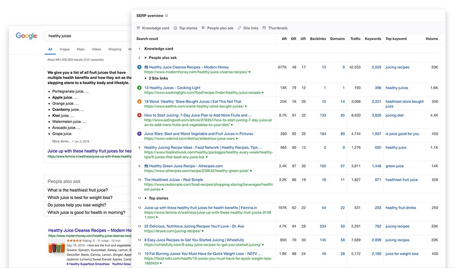Click thumbnail icon beside Healthy Green Juice Recipe
Image resolution: width=455 pixels, height=268 pixels.
pos(146,166)
